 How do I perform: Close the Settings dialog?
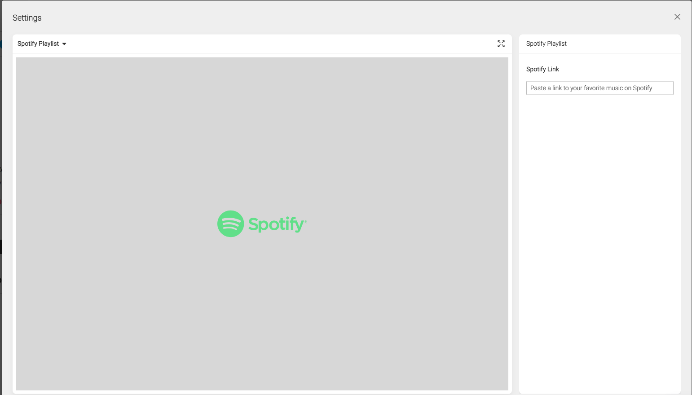pyautogui.click(x=677, y=17)
